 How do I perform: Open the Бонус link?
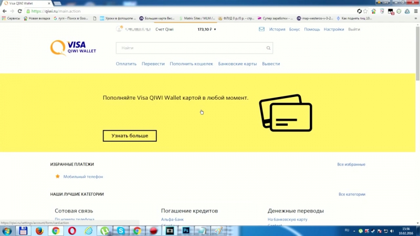295,29
